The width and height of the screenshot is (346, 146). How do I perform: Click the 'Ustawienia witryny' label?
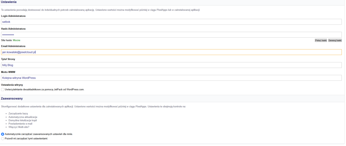click(x=12, y=85)
